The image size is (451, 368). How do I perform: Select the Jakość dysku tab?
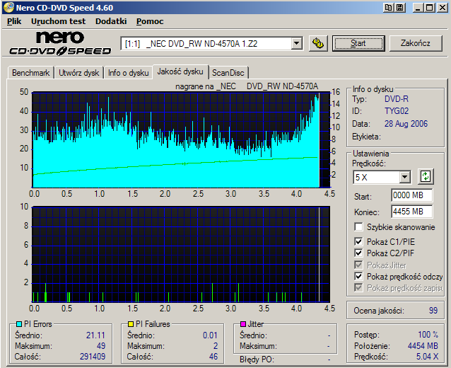(180, 71)
